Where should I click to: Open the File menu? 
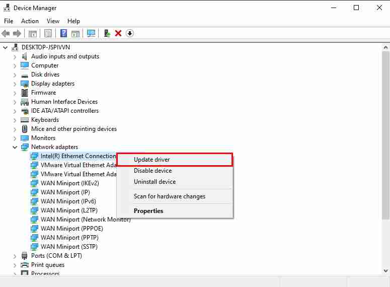pyautogui.click(x=9, y=21)
